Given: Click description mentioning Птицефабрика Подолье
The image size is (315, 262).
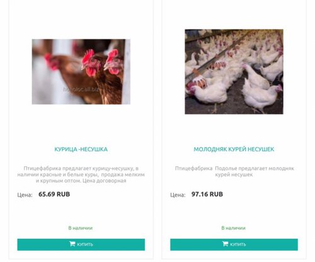Looking at the screenshot, I should 234,171.
